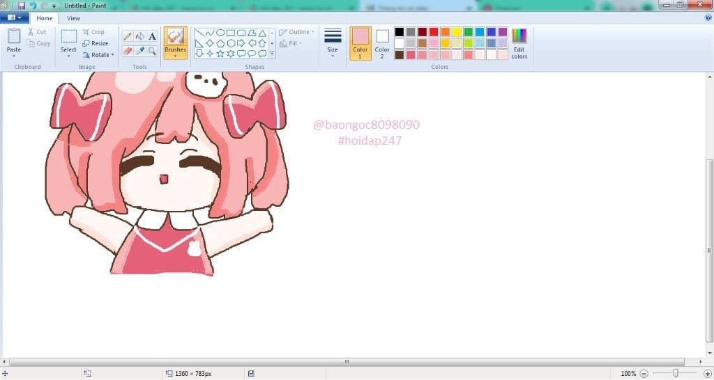Screen dimensions: 714x380
Task: Switch to the Home tab
Action: coord(44,18)
